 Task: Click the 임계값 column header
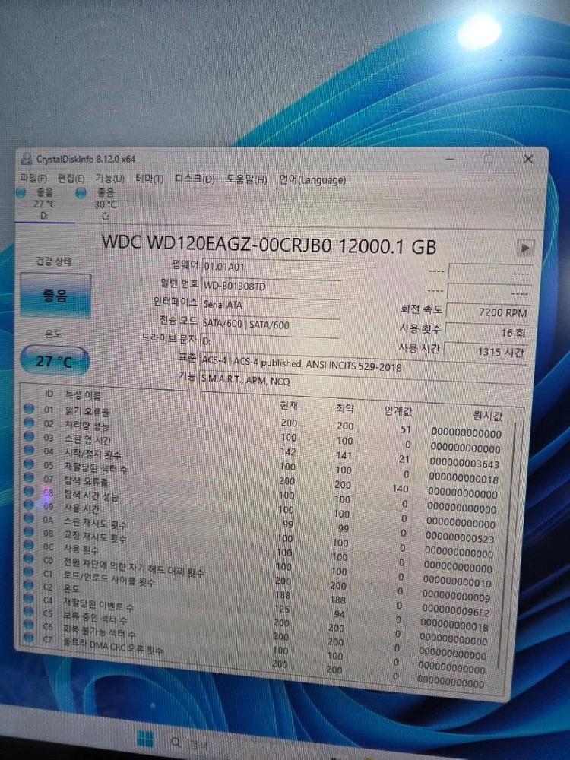coord(398,411)
